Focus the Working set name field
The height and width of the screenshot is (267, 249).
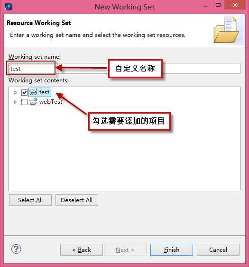click(x=124, y=69)
